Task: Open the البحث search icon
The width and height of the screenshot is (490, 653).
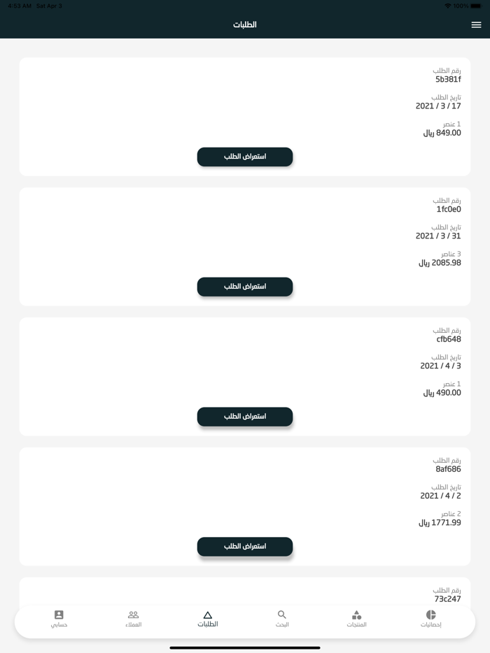Action: click(281, 619)
